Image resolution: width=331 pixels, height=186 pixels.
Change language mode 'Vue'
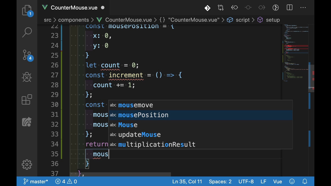tap(277, 182)
